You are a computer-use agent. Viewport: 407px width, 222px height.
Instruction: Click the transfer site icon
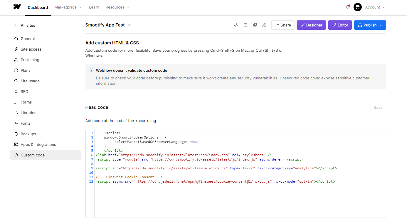pyautogui.click(x=236, y=25)
